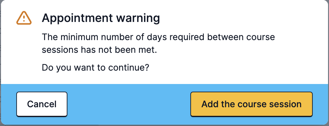Screen dimensions: 329x126
Task: Click the minimum days warning message
Action: (158, 44)
